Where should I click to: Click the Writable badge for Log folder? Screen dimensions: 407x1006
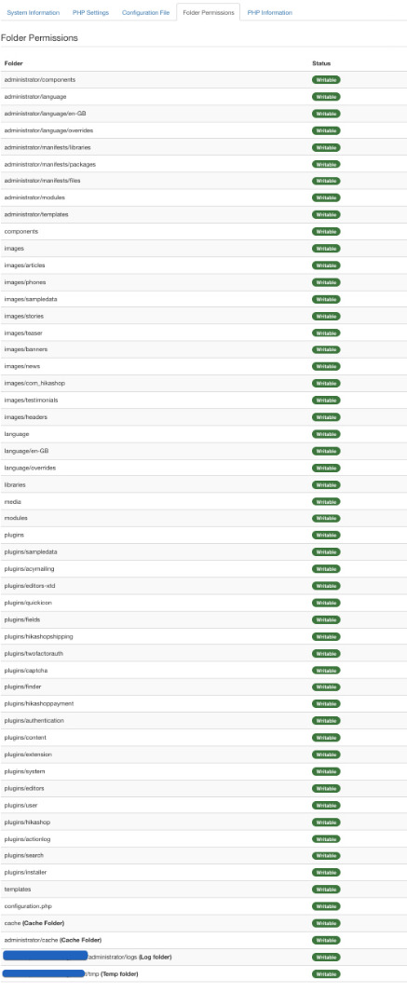click(x=326, y=958)
